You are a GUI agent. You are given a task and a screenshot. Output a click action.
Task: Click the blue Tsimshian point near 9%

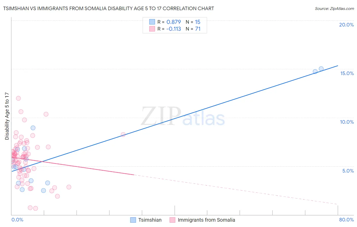coord(33,128)
